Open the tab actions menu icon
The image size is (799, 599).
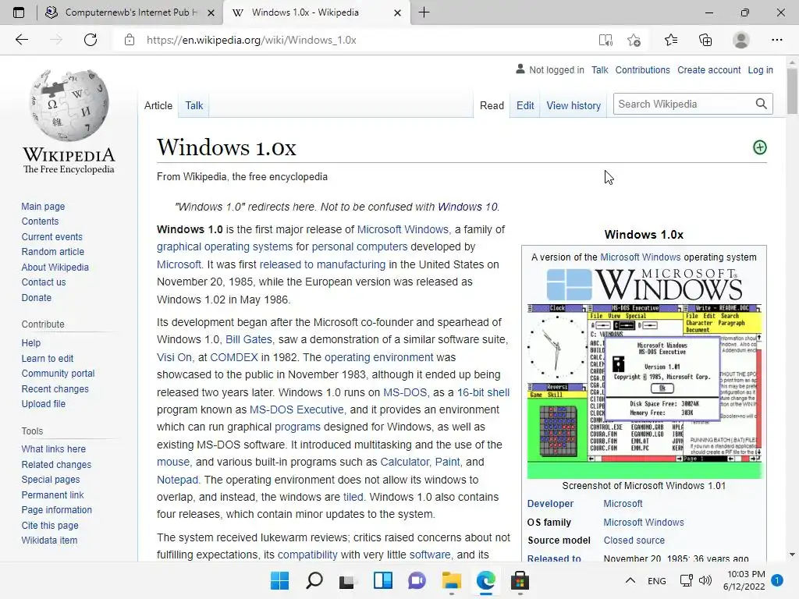(19, 12)
